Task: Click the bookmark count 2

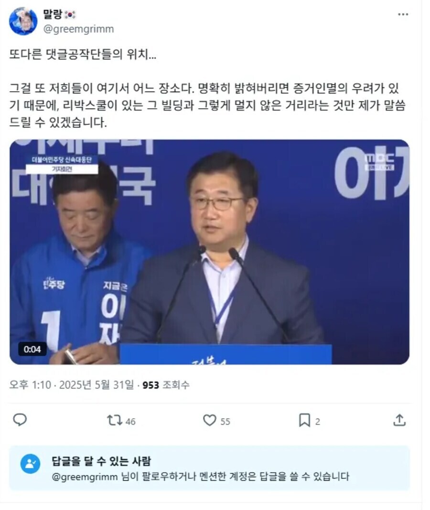Action: pyautogui.click(x=317, y=421)
